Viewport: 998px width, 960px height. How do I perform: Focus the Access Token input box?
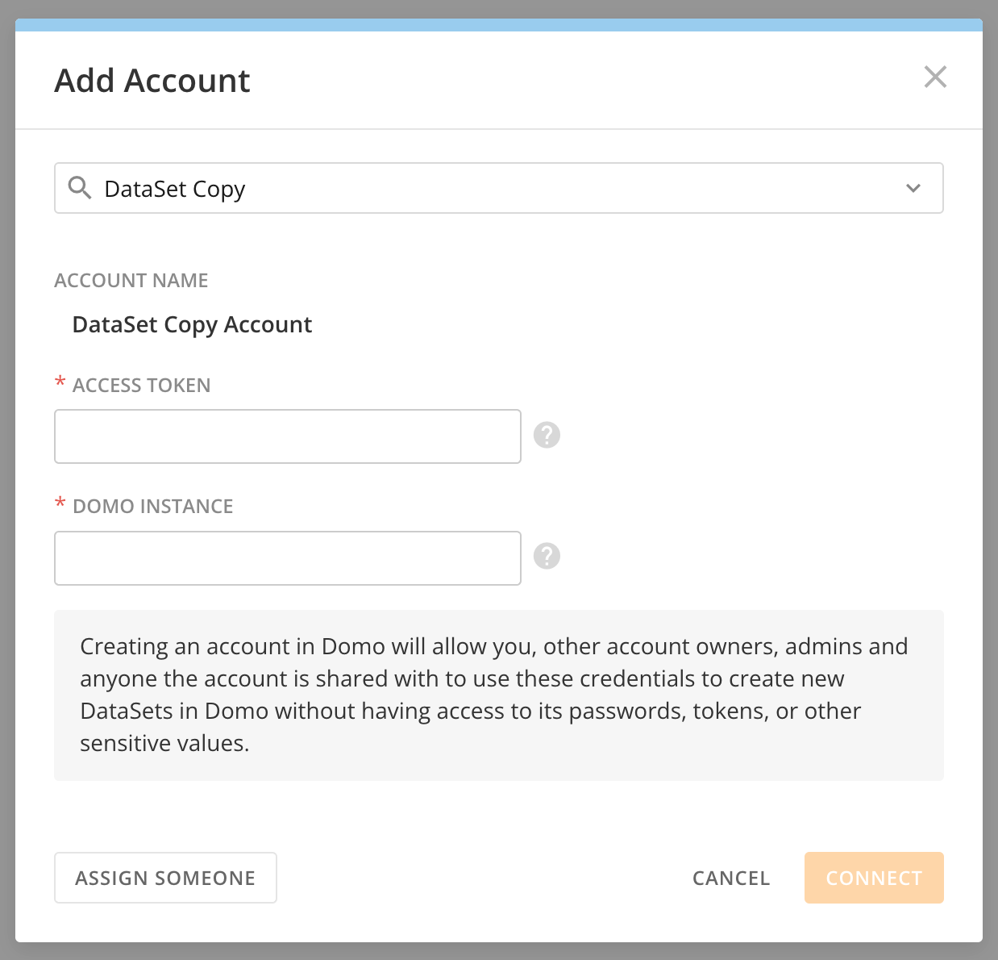(x=288, y=436)
